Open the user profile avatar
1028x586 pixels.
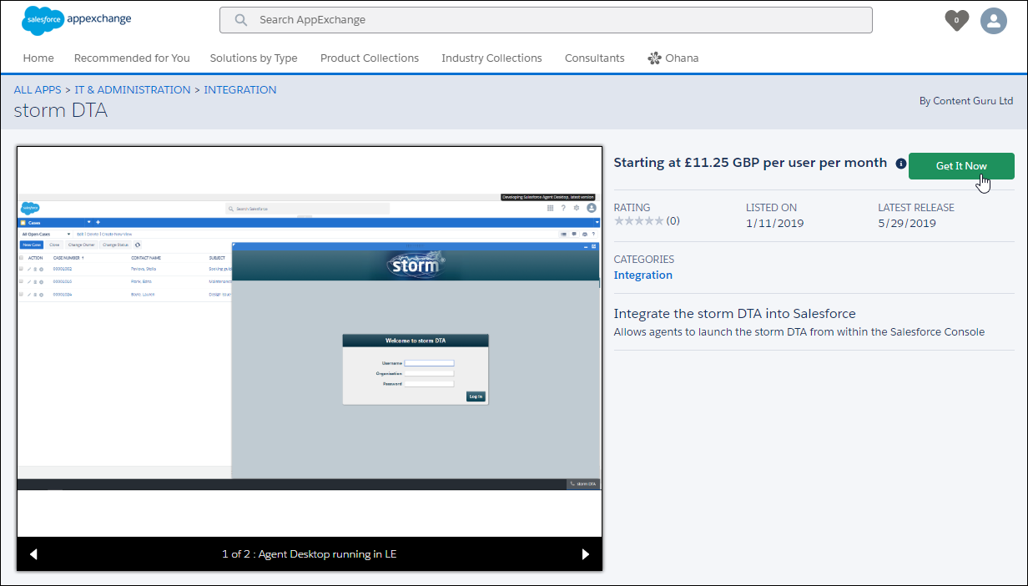point(993,21)
